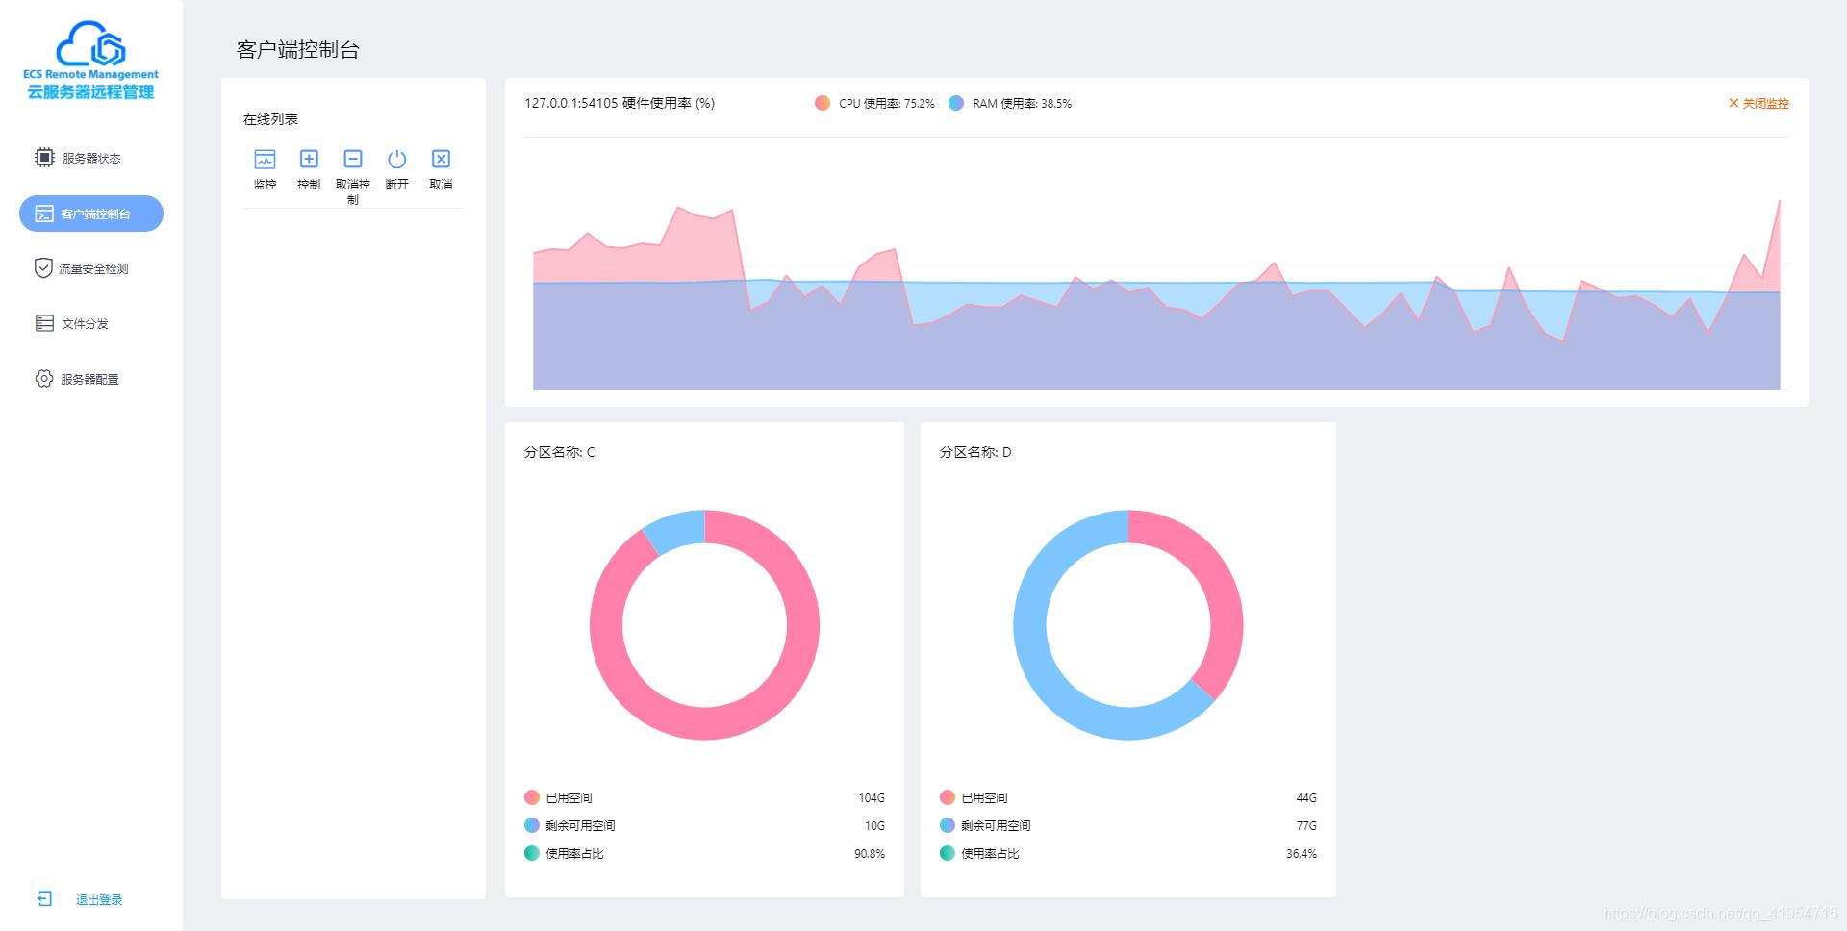Image resolution: width=1847 pixels, height=931 pixels.
Task: Click the 77G free space value
Action: pos(1306,826)
